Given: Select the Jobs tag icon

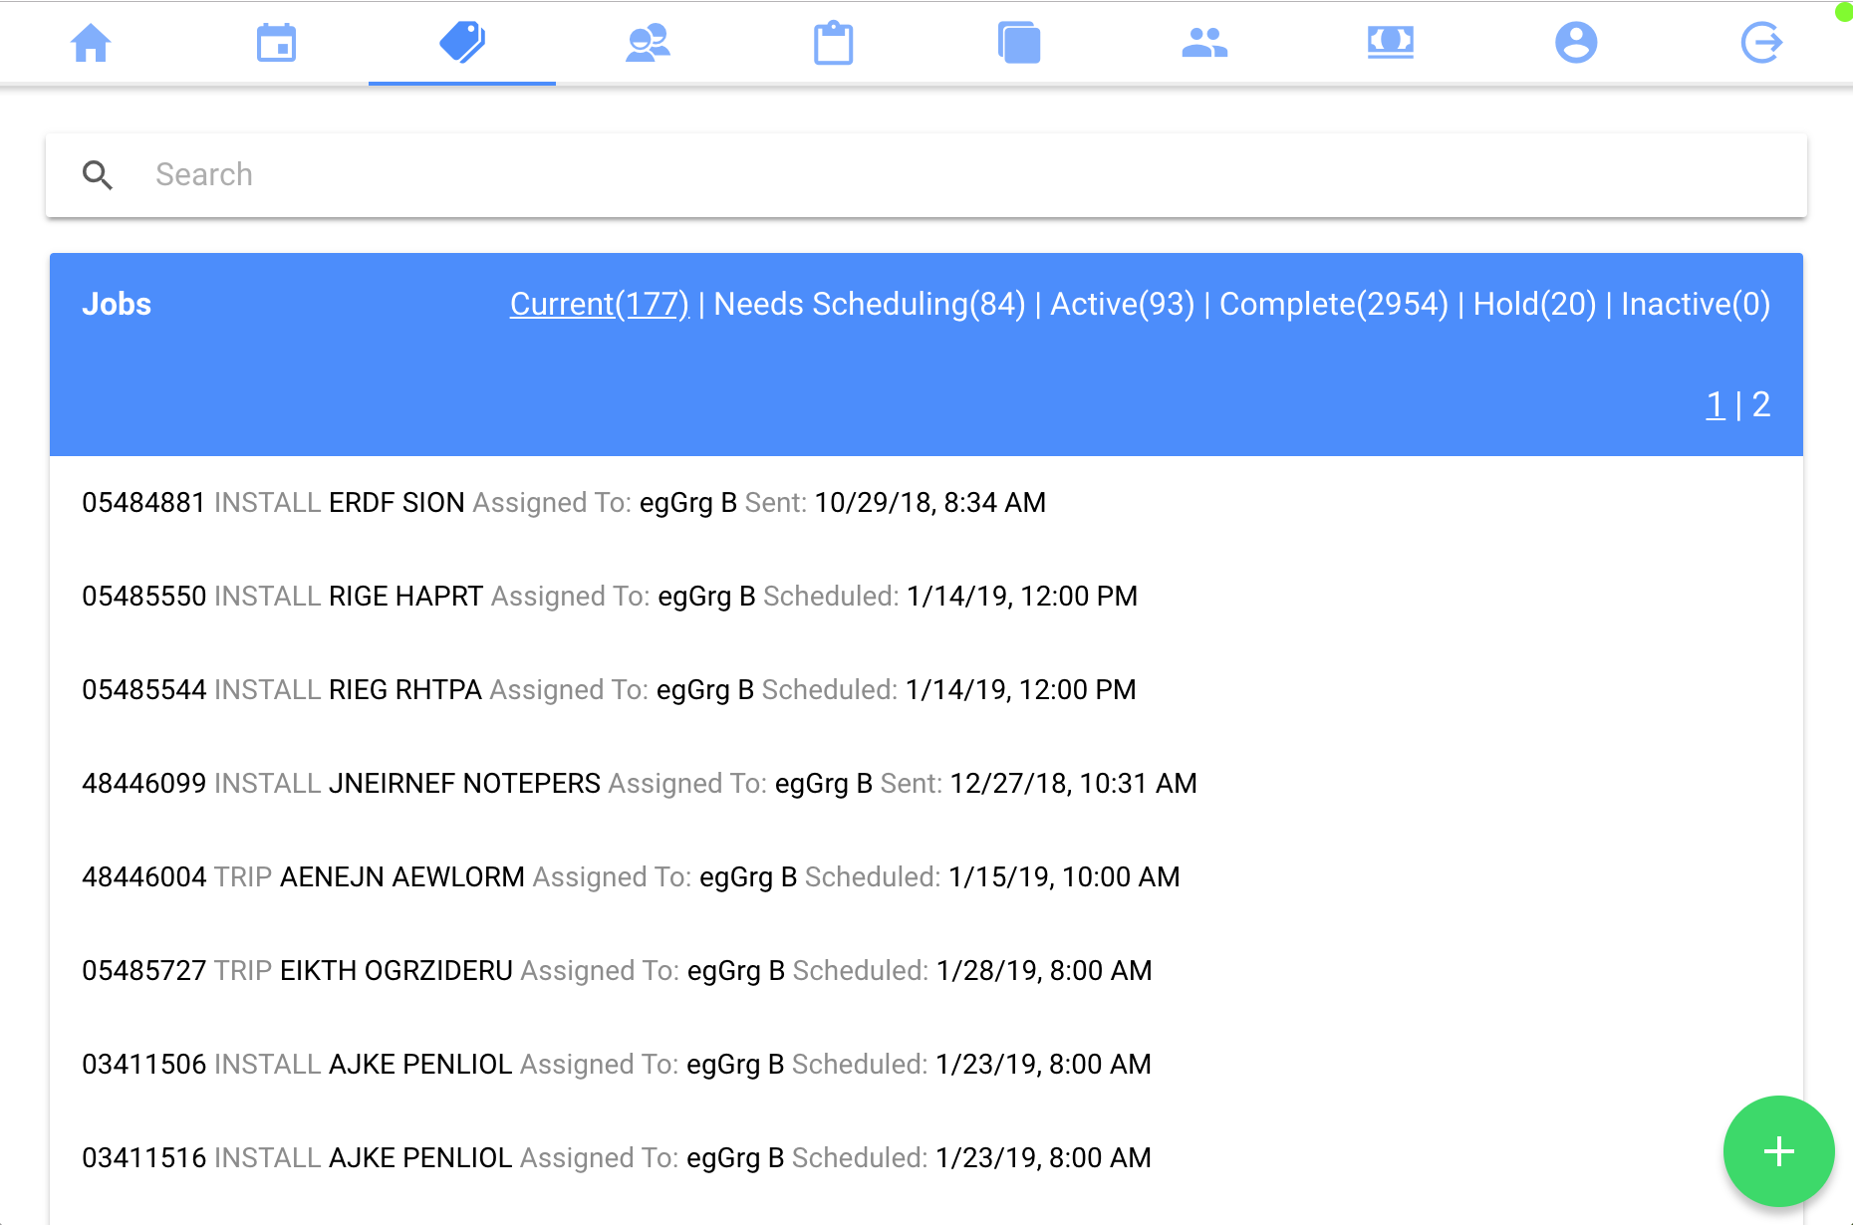Looking at the screenshot, I should [x=462, y=43].
